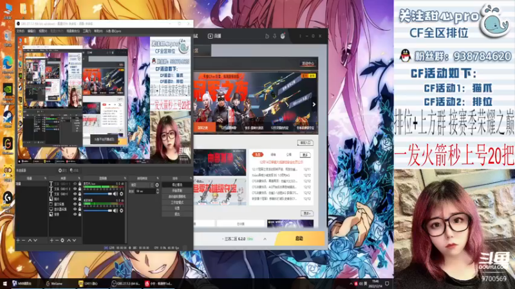This screenshot has width=515, height=289.
Task: Move the scene up with the arrow
Action: pos(30,240)
